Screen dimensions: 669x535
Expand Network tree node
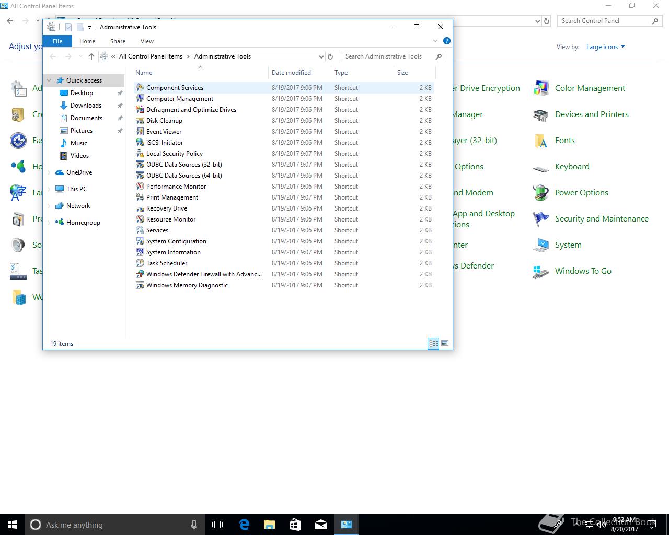pos(49,206)
